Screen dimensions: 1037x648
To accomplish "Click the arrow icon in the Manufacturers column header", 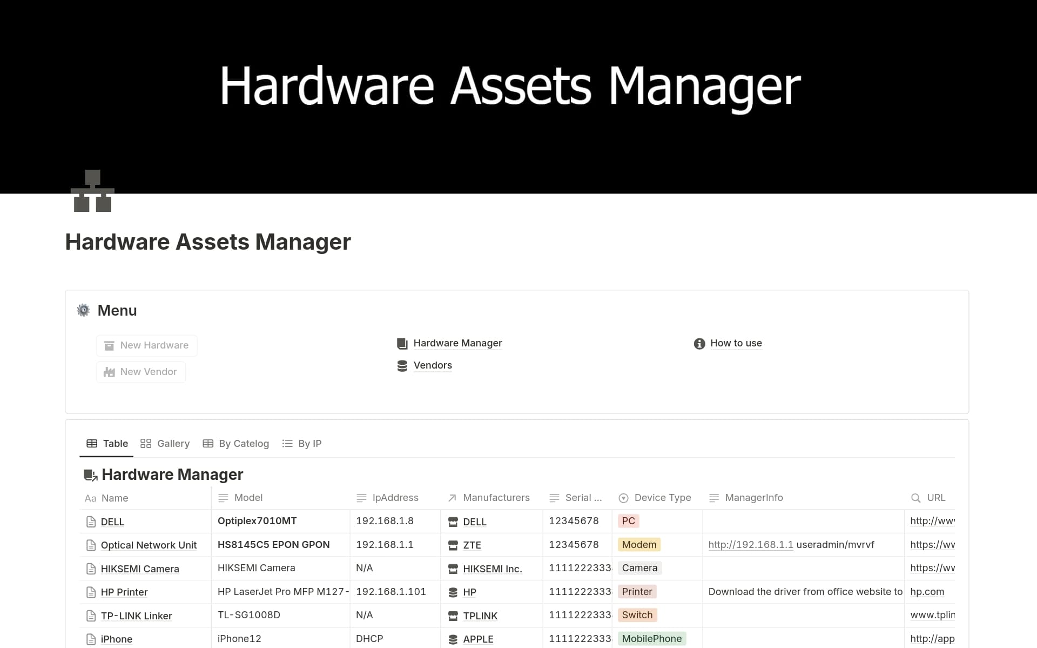I will pos(452,498).
